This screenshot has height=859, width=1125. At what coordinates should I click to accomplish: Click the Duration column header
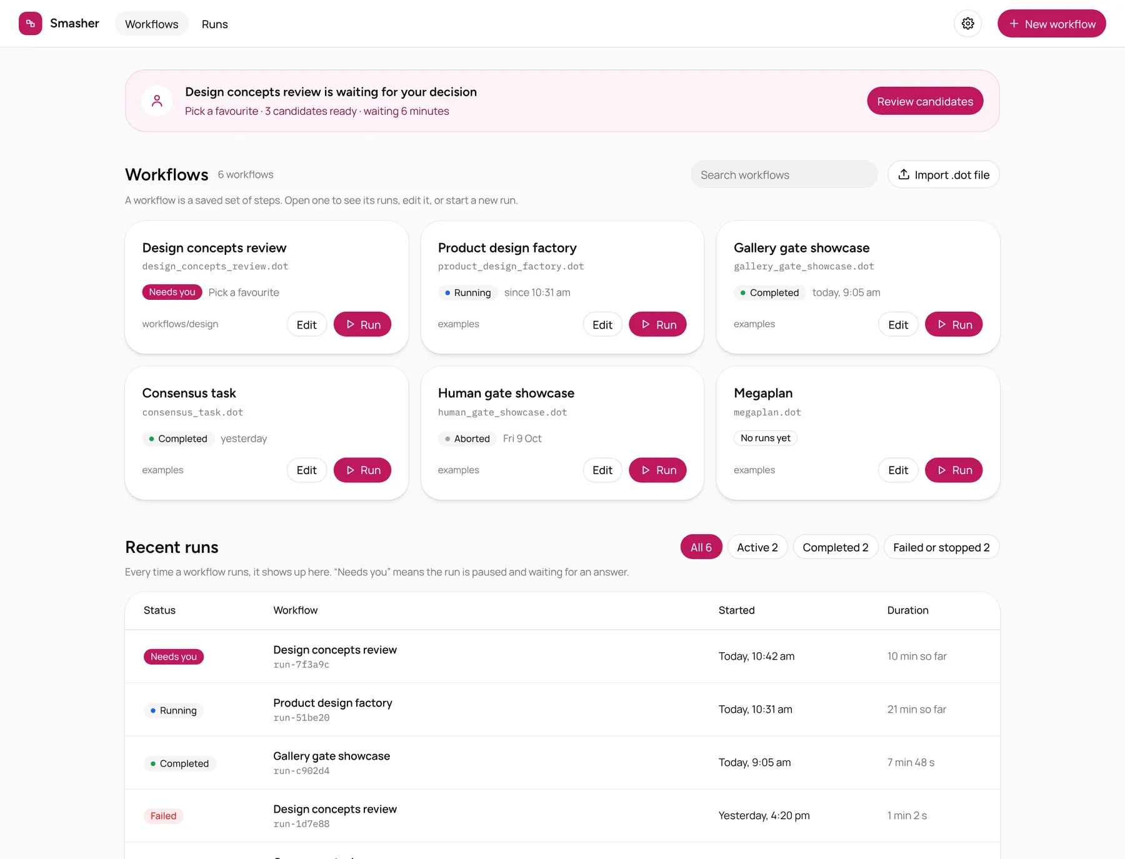click(x=907, y=610)
